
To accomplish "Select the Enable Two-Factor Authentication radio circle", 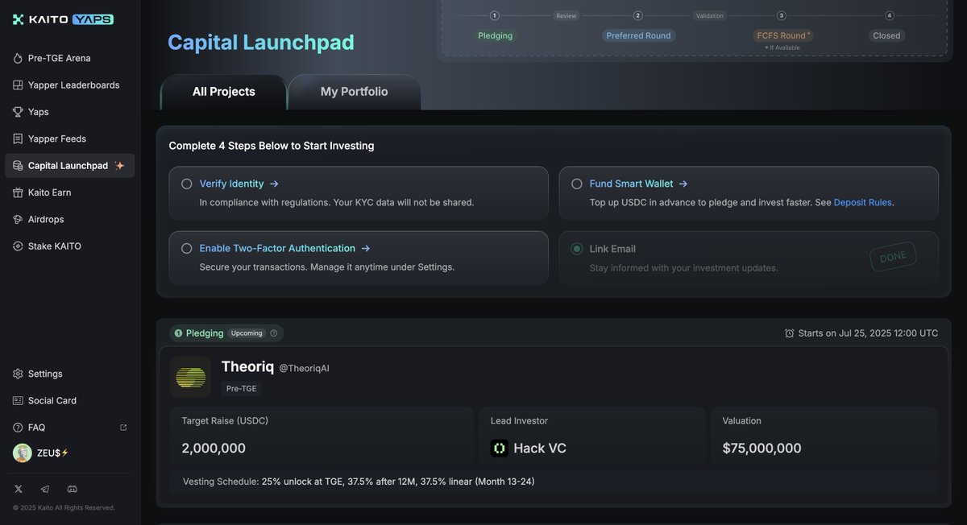I will tap(187, 248).
